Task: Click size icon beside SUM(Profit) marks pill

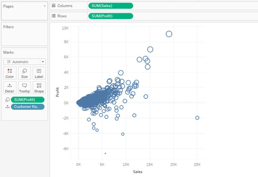Action: (x=7, y=100)
